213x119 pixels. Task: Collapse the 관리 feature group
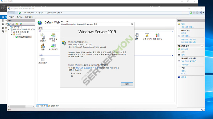(x=173, y=55)
